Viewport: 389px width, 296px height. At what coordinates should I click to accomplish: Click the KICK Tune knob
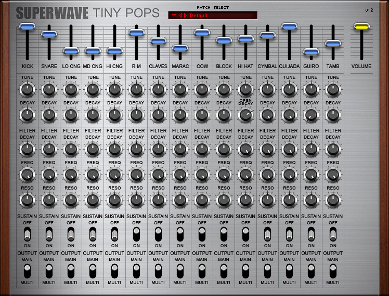(x=27, y=89)
